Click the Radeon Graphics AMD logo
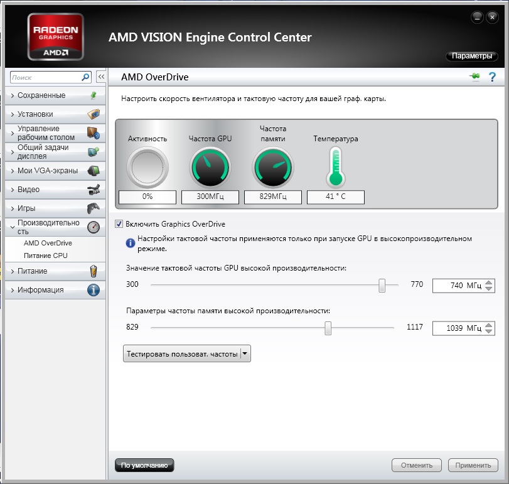This screenshot has height=484, width=509. click(55, 36)
